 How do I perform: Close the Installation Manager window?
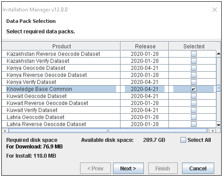coord(215,10)
